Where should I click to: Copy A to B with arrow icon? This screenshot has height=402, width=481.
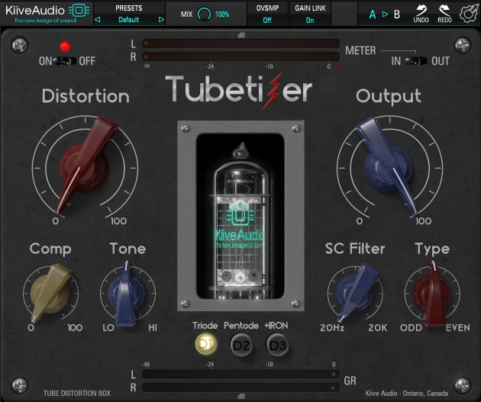[385, 14]
